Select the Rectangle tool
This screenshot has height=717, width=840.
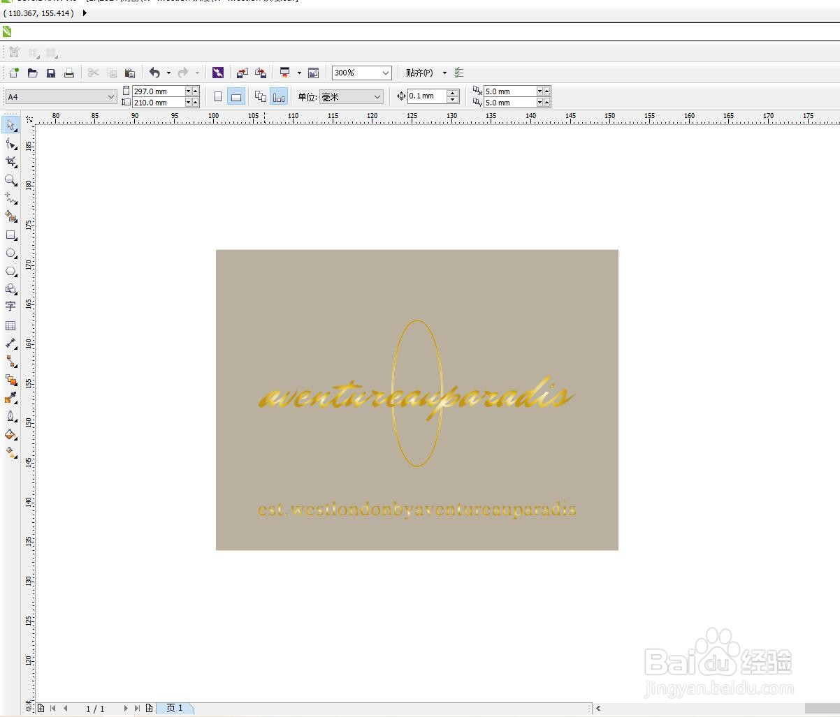(10, 235)
